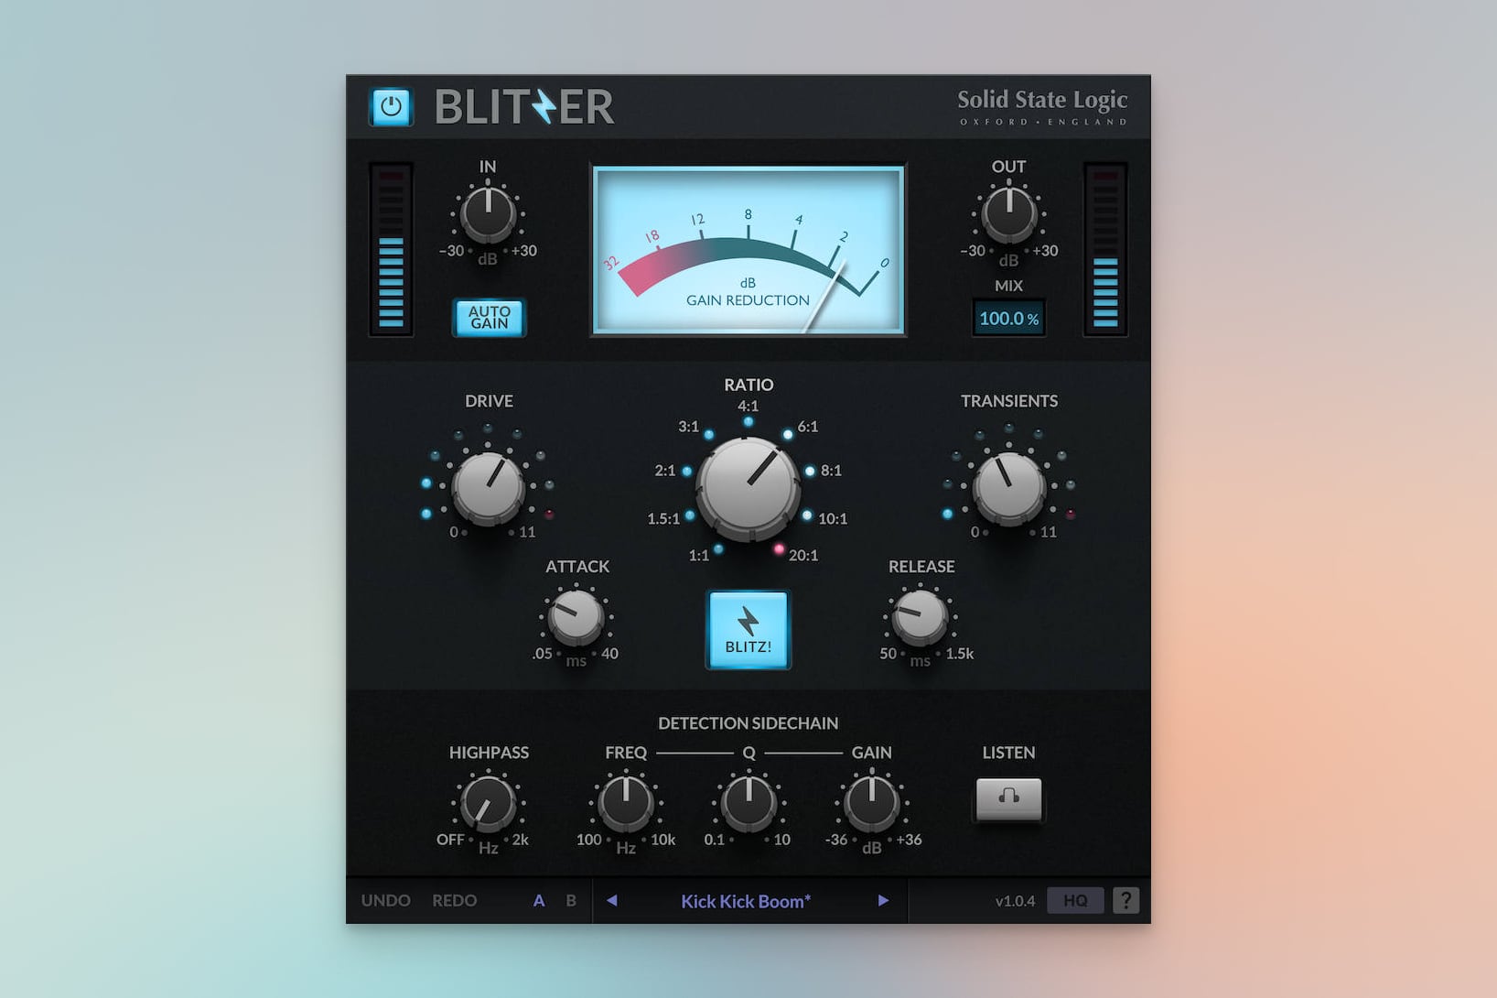Toggle the plugin power bypass button

pos(391,106)
